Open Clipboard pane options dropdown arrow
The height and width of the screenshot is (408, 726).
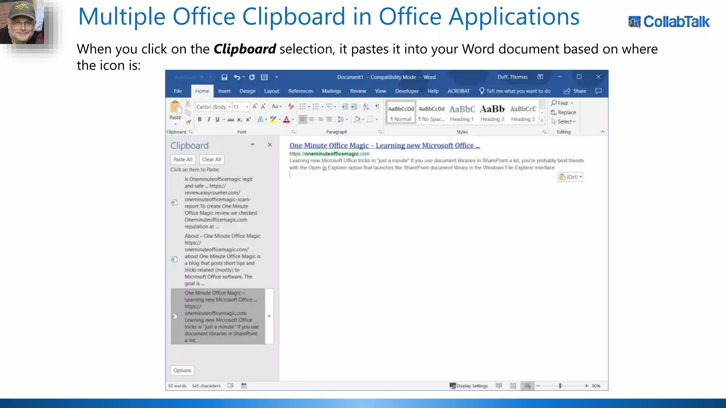coord(252,144)
